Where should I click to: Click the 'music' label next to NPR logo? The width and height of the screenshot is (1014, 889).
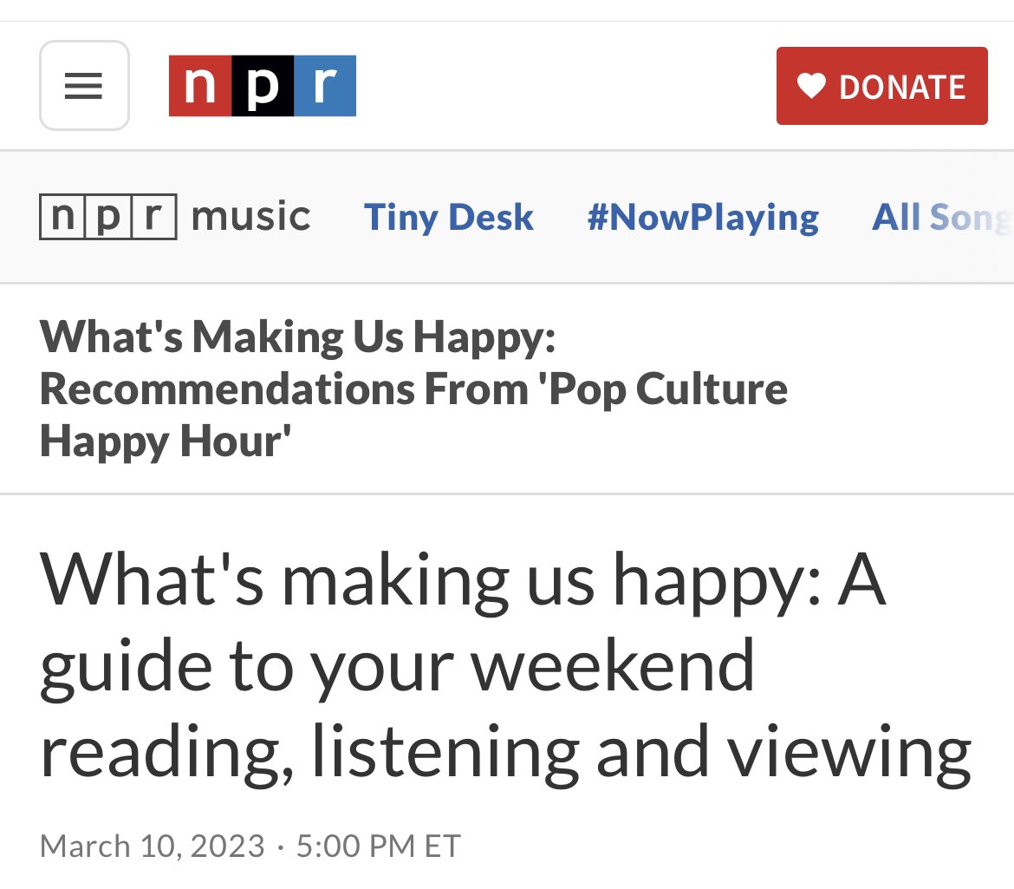click(x=253, y=217)
